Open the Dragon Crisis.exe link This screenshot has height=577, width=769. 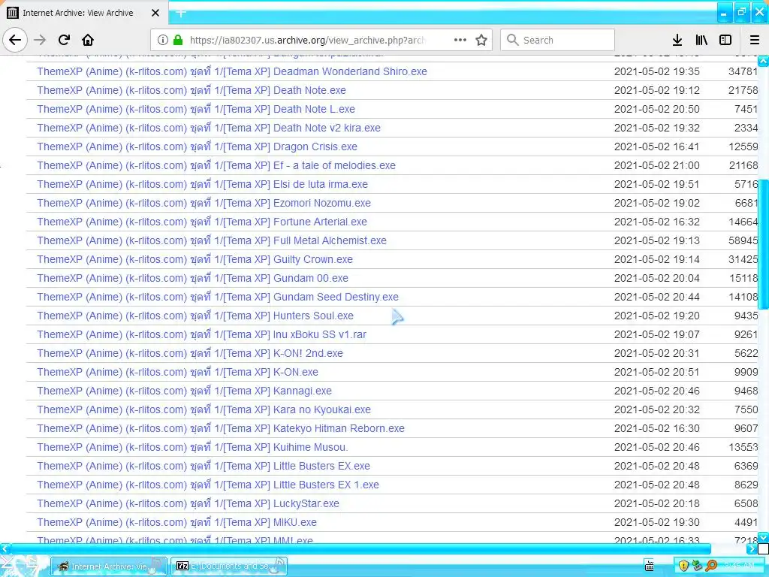tap(198, 147)
